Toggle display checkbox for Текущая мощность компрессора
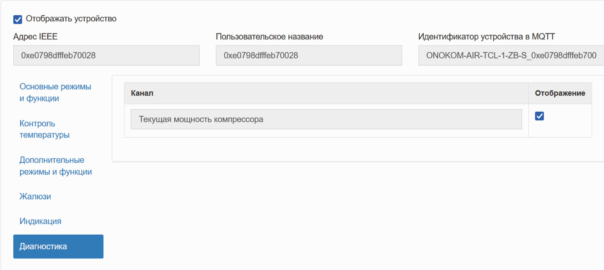The image size is (604, 270). (x=539, y=116)
